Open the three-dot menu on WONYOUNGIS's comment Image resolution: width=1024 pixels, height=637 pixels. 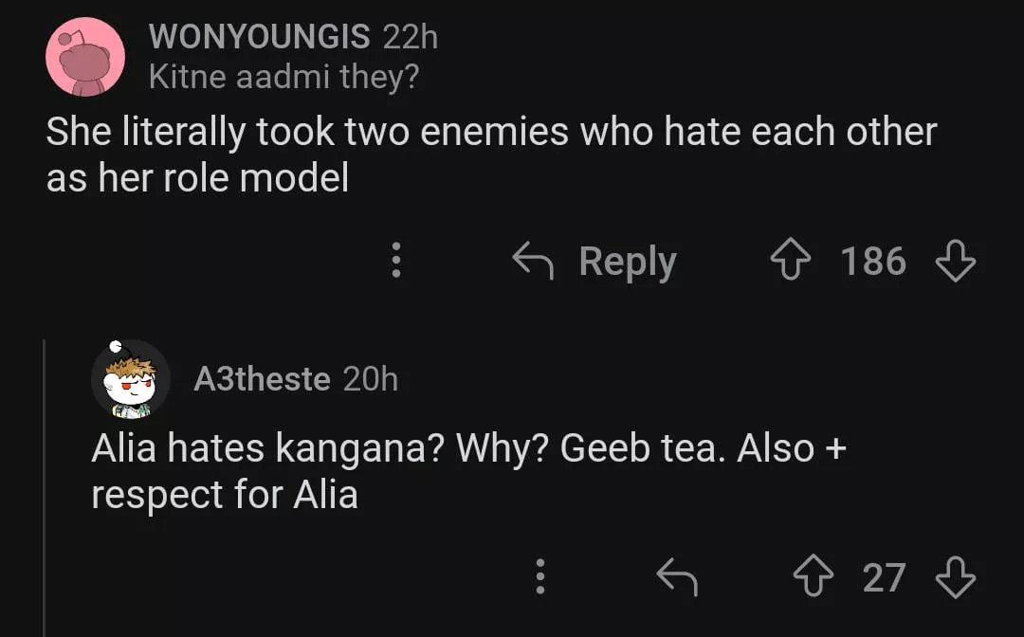coord(396,261)
